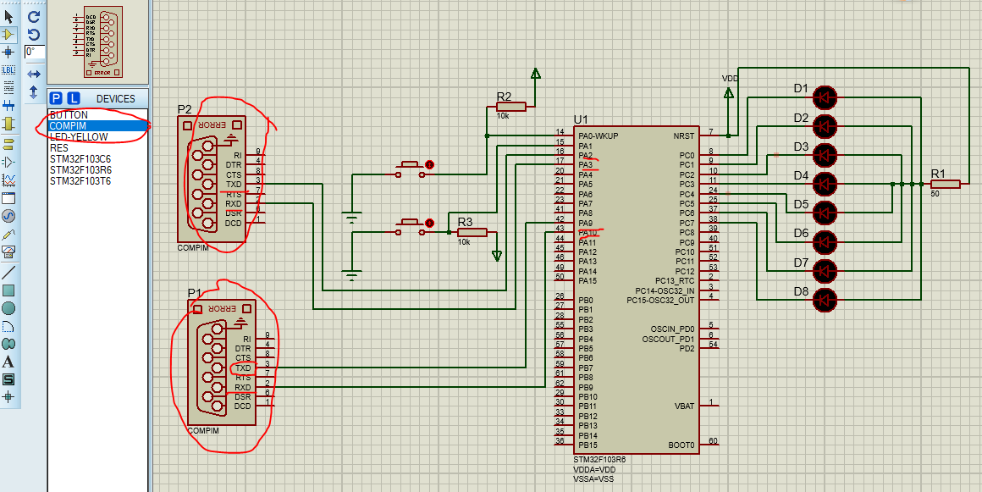Select resistor R2 on the schematic

[510, 108]
